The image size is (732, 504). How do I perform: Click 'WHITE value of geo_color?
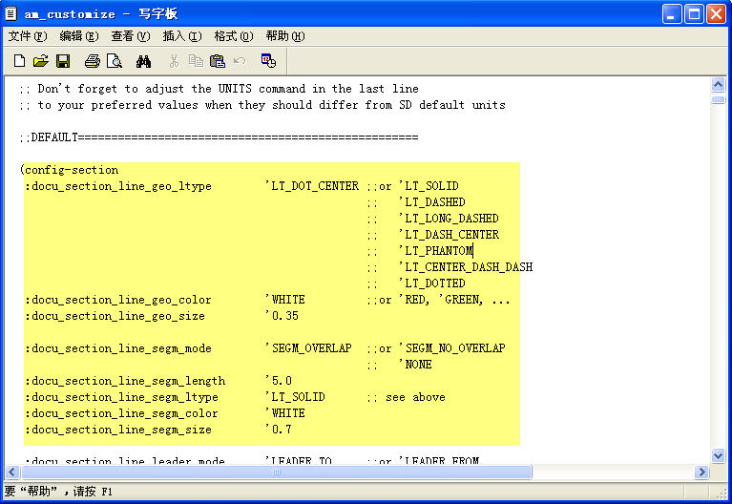285,300
